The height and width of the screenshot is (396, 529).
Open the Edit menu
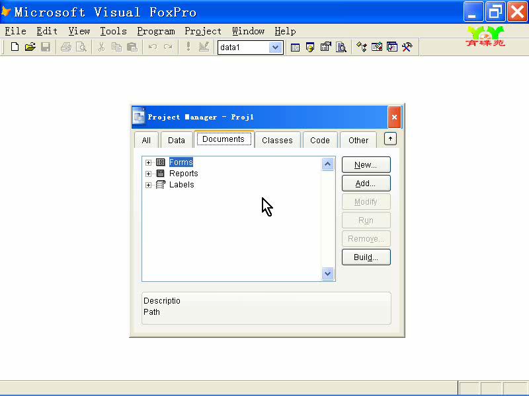point(47,31)
